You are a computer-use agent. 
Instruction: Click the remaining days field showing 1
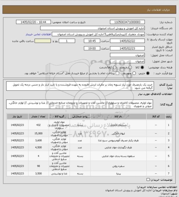click(67, 41)
